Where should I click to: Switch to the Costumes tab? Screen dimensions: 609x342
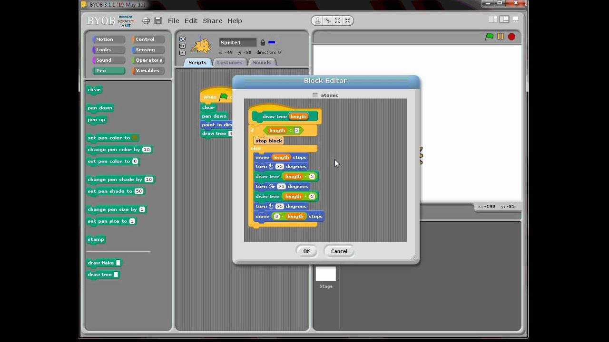pyautogui.click(x=229, y=62)
